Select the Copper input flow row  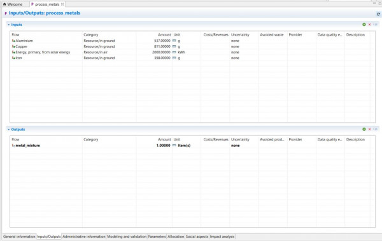192,46
